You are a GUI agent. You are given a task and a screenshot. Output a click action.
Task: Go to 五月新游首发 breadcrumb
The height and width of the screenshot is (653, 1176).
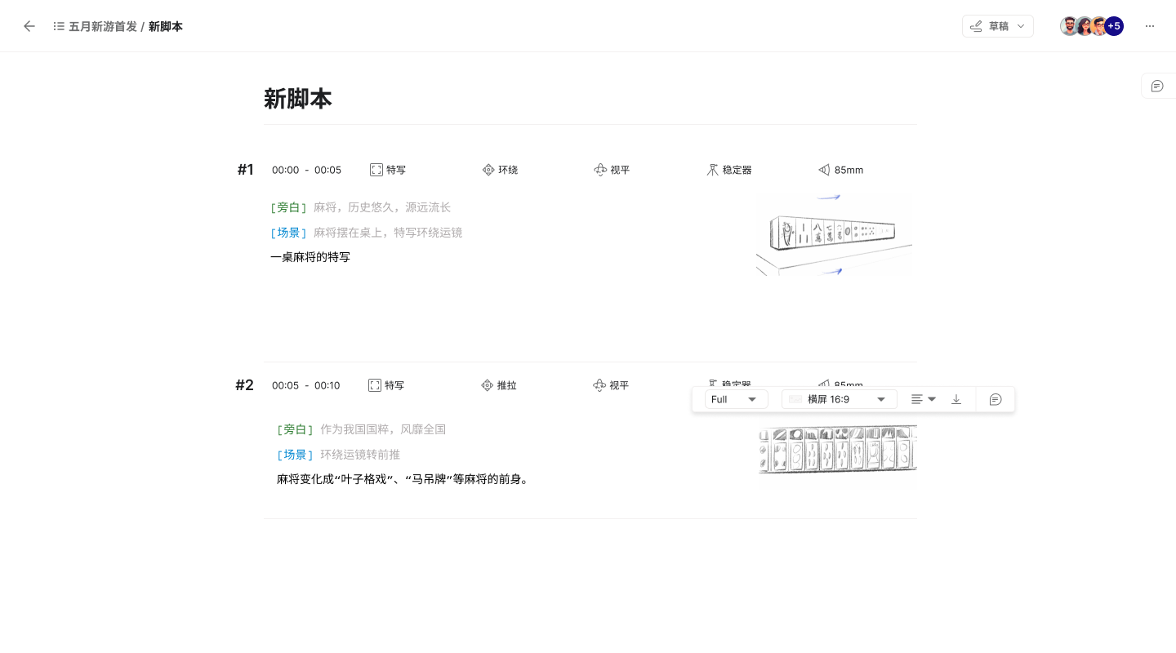[103, 26]
